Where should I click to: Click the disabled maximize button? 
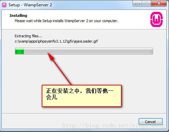click(146, 4)
